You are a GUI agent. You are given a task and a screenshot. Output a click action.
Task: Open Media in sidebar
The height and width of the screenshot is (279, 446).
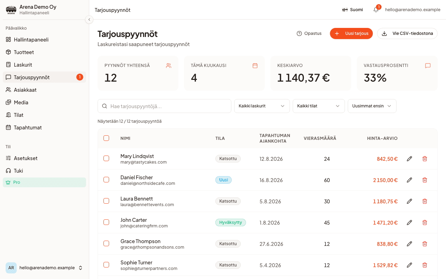(x=44, y=102)
